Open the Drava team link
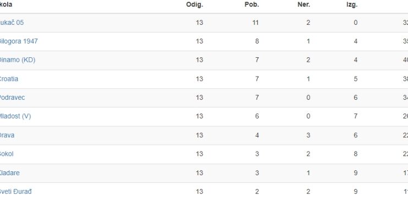This screenshot has width=408, height=200. (7, 135)
